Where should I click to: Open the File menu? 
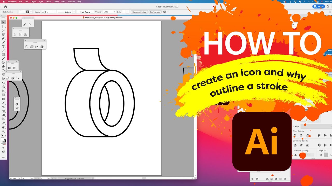(x=20, y=2)
